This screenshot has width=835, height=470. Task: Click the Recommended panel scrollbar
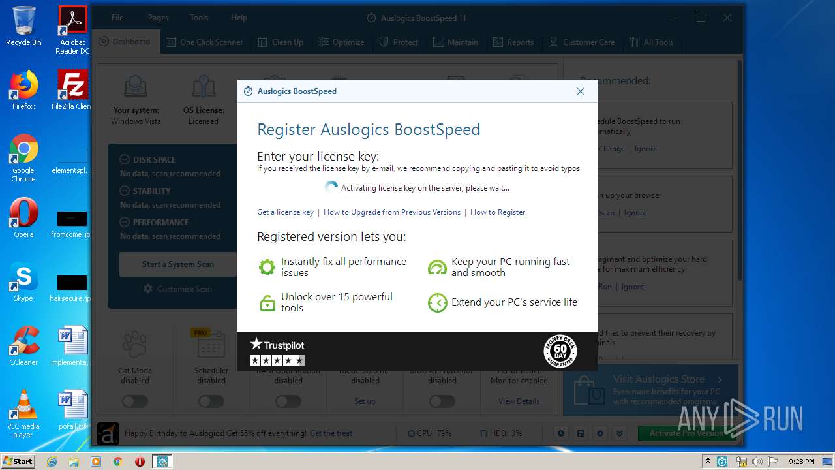(740, 170)
